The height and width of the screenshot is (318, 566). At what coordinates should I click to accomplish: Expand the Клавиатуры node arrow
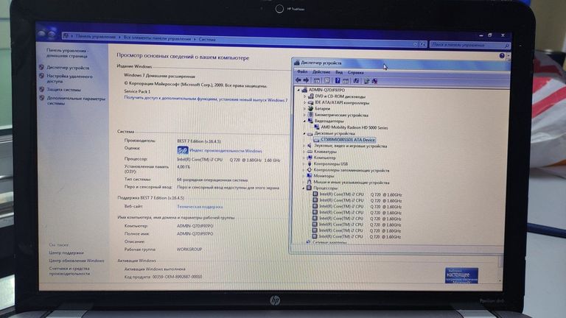click(x=304, y=152)
